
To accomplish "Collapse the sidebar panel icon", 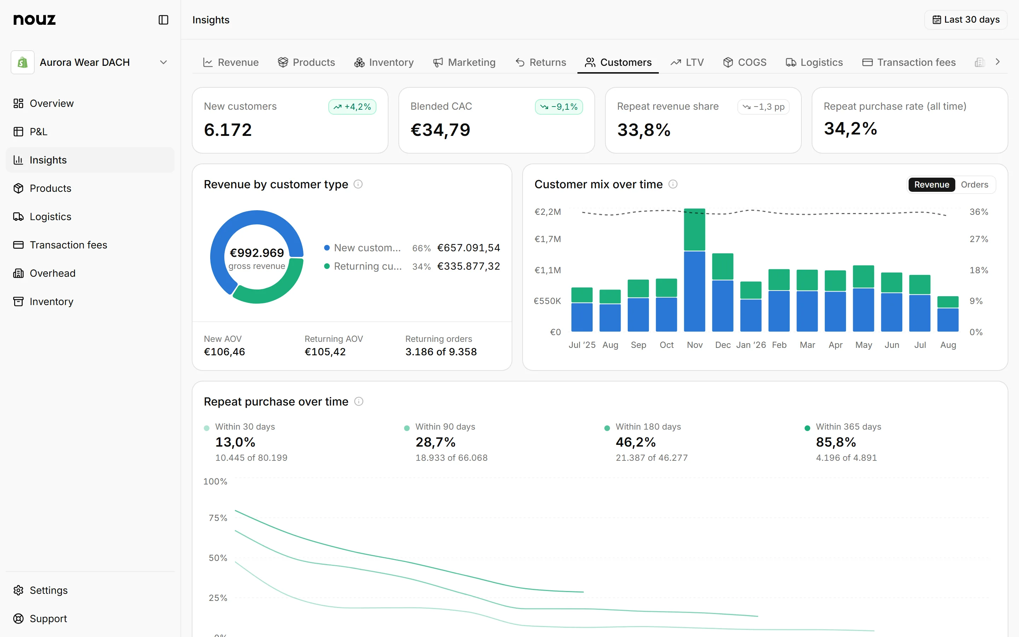I will click(x=163, y=20).
